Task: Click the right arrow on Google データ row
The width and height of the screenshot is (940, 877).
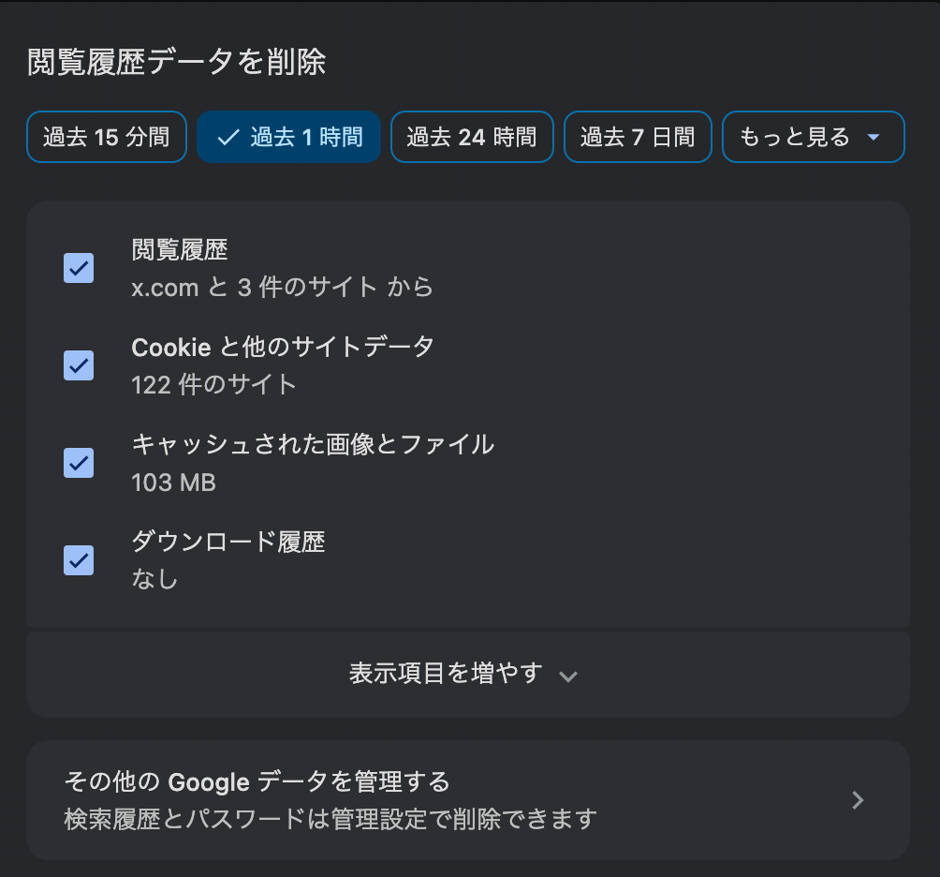Action: pyautogui.click(x=858, y=800)
